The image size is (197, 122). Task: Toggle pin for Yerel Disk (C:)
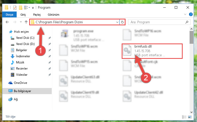(50, 38)
